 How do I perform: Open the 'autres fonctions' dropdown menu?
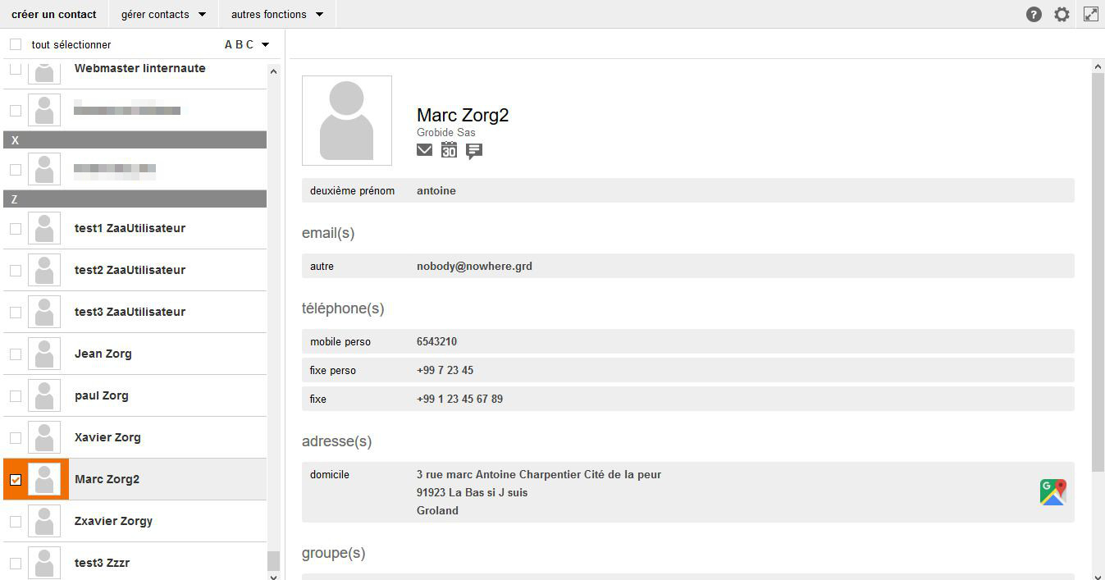pos(277,15)
